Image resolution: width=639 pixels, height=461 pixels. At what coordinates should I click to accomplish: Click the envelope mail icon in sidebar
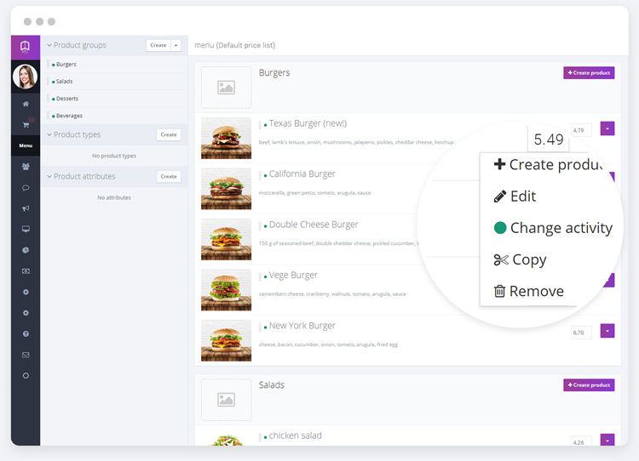26,355
